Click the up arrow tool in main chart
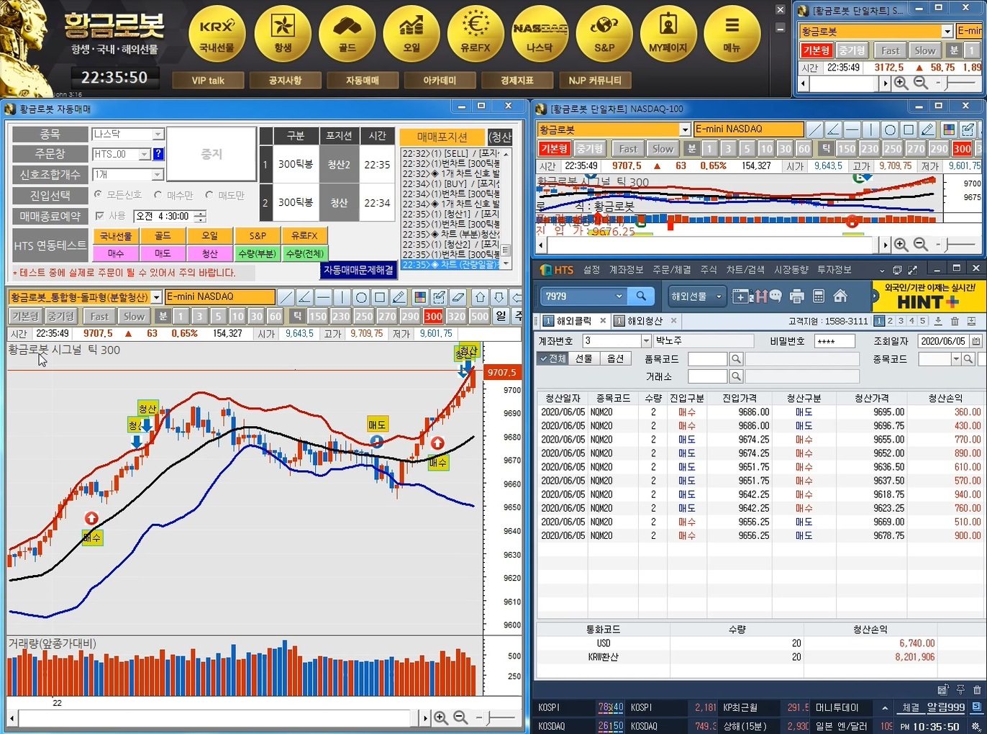 480,297
